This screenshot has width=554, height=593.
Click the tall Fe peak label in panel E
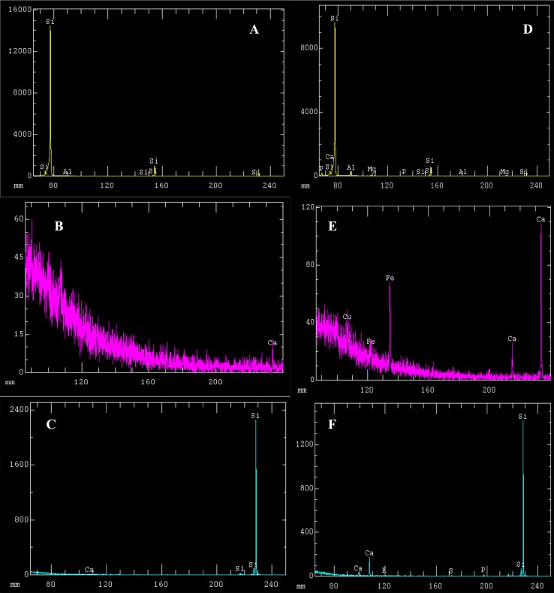tap(390, 278)
